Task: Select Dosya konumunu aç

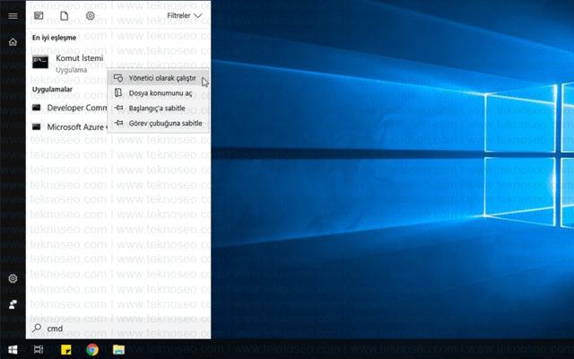Action: (x=158, y=93)
